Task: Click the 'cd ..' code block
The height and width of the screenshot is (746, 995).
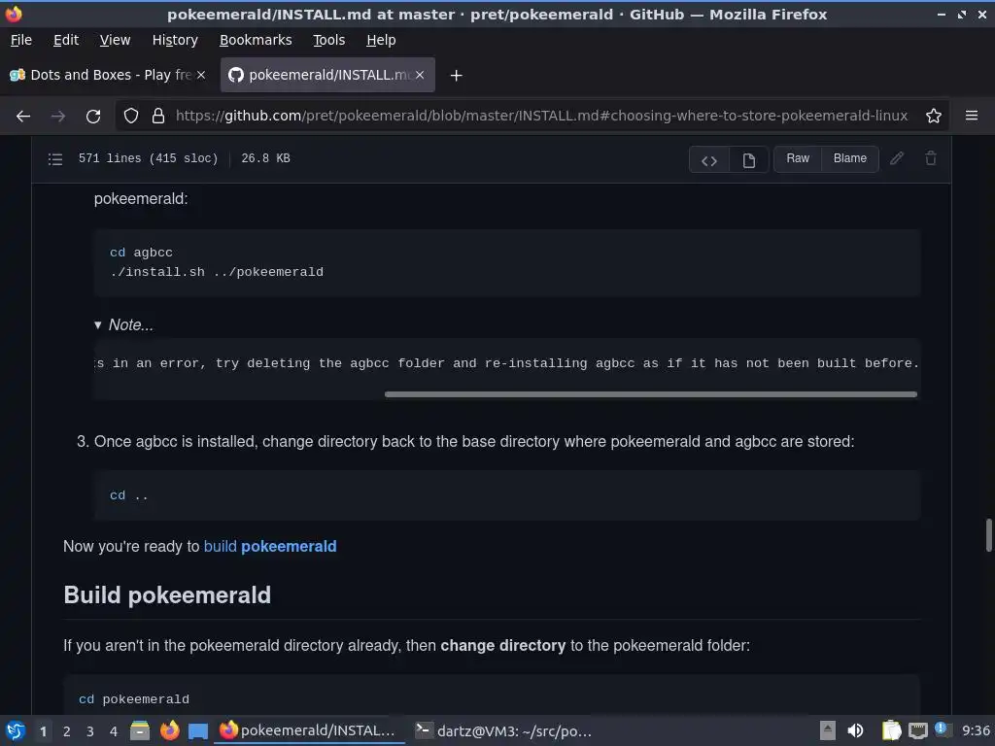Action: 507,495
